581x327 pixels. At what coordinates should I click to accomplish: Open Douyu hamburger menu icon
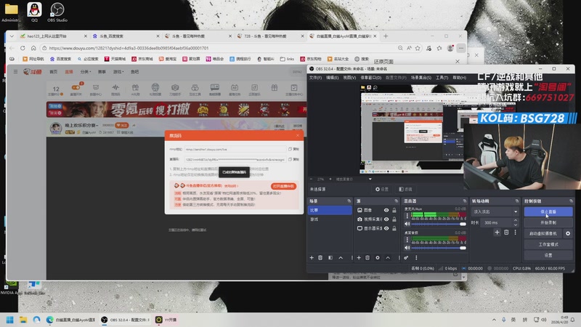(15, 71)
